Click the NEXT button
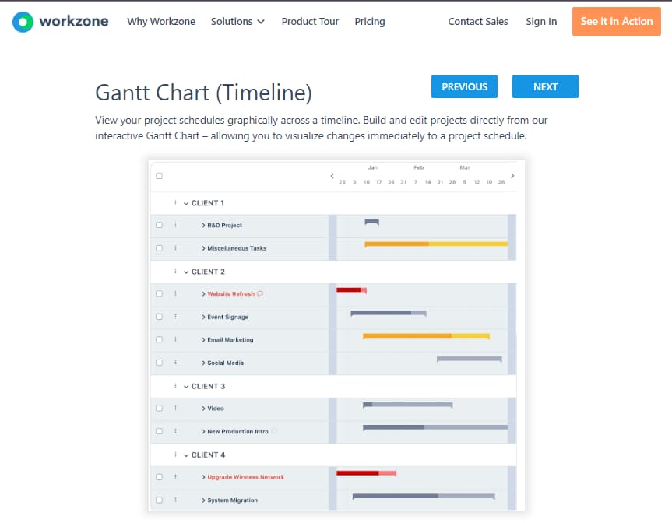The height and width of the screenshot is (523, 672). pos(545,86)
